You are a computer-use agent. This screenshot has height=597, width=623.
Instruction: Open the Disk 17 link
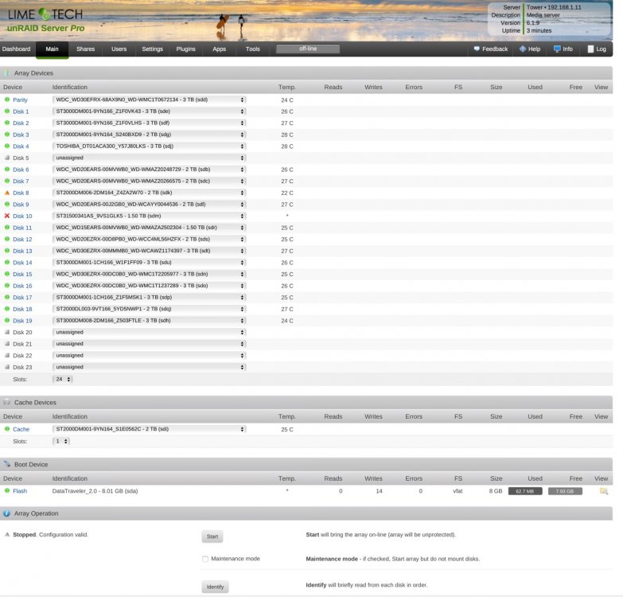[22, 298]
